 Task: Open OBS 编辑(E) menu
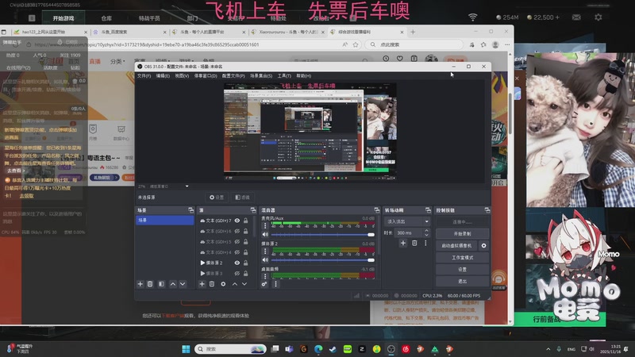click(163, 75)
